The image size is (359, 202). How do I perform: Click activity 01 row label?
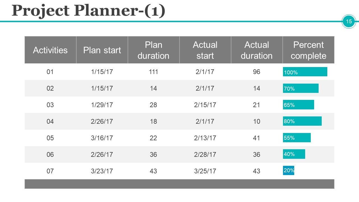(50, 72)
